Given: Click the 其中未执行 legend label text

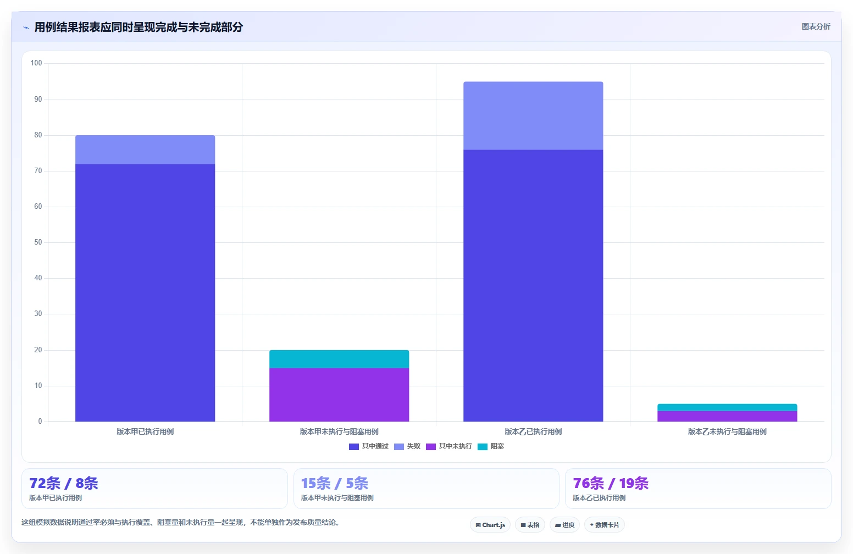Looking at the screenshot, I should pos(456,446).
